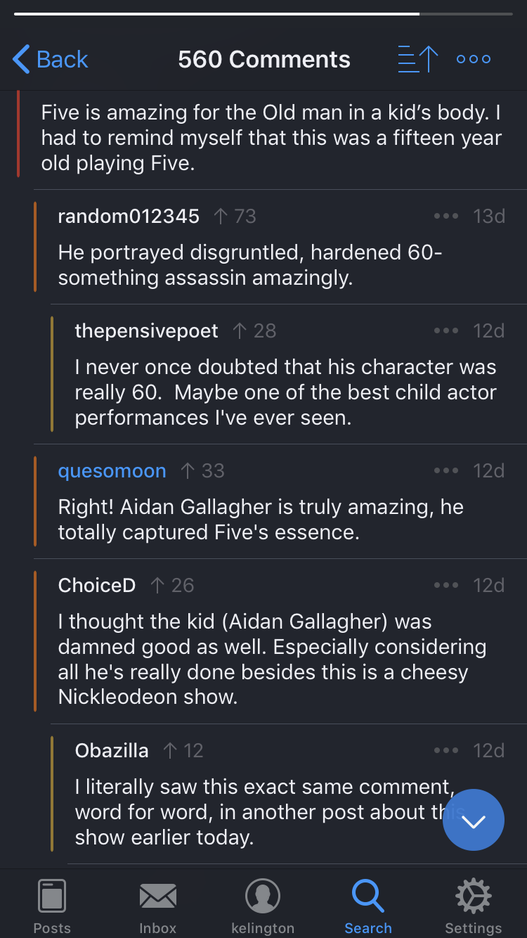Upvote arrow on Obazilla's comment
This screenshot has width=527, height=938.
170,751
